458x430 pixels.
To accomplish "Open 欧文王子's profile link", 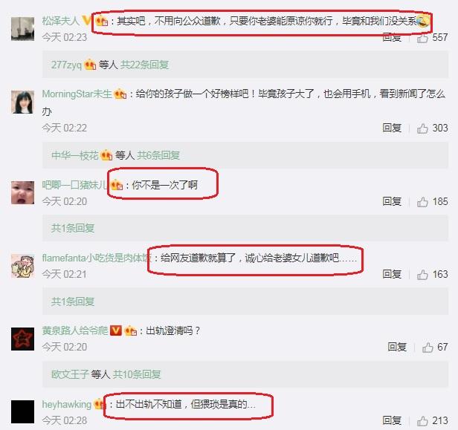I will tap(70, 374).
